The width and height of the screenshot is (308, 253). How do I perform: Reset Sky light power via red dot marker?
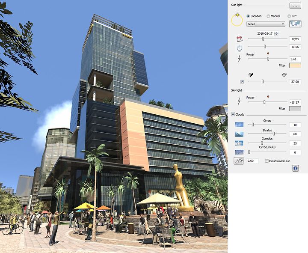(x=268, y=96)
